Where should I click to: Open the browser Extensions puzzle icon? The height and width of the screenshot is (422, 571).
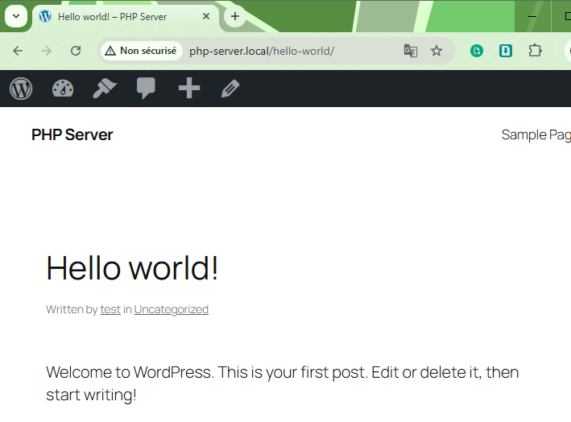pyautogui.click(x=535, y=51)
